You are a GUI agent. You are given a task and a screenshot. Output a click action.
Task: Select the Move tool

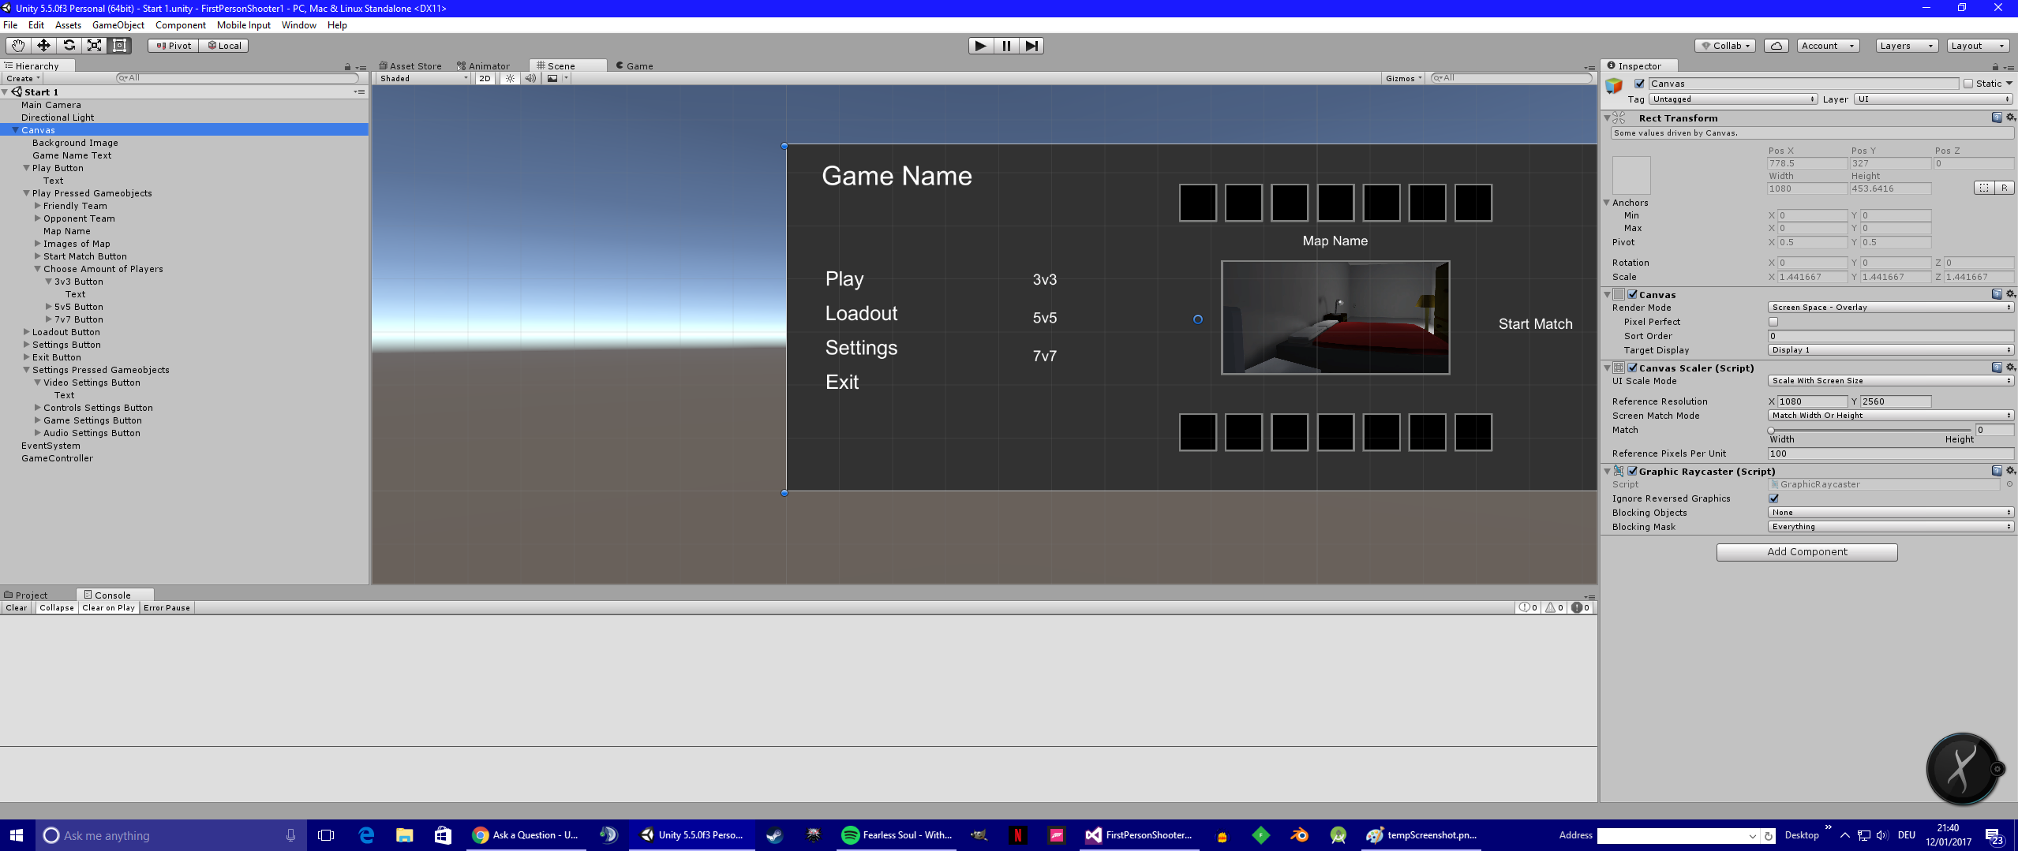point(43,46)
